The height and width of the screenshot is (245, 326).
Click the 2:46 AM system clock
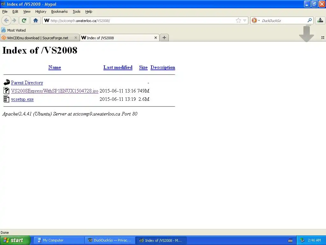click(x=314, y=240)
